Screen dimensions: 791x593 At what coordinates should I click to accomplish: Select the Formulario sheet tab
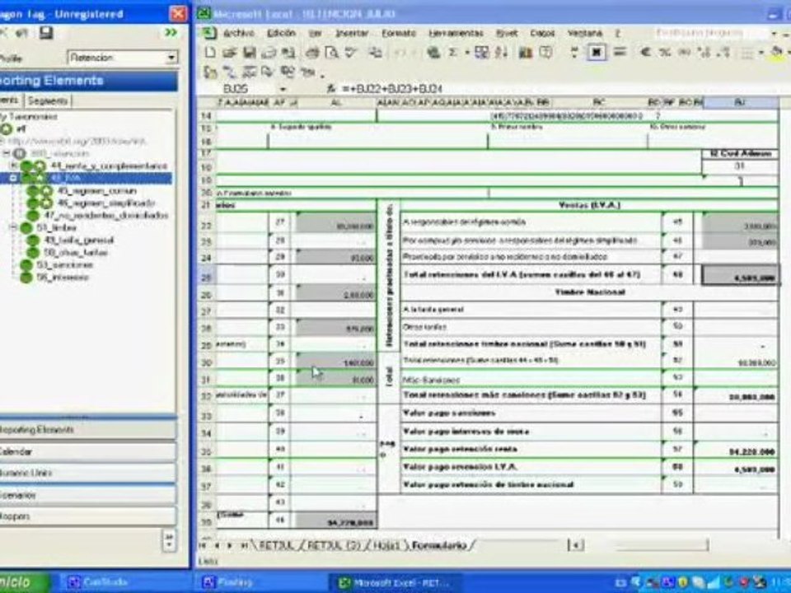pos(439,545)
